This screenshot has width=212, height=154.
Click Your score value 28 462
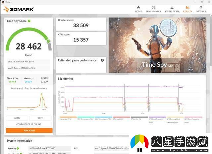(12, 82)
